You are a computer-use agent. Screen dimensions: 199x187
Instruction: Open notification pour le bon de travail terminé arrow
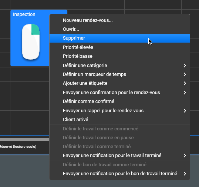point(185,174)
